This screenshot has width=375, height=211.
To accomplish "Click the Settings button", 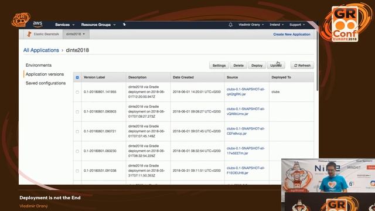I will tap(219, 65).
